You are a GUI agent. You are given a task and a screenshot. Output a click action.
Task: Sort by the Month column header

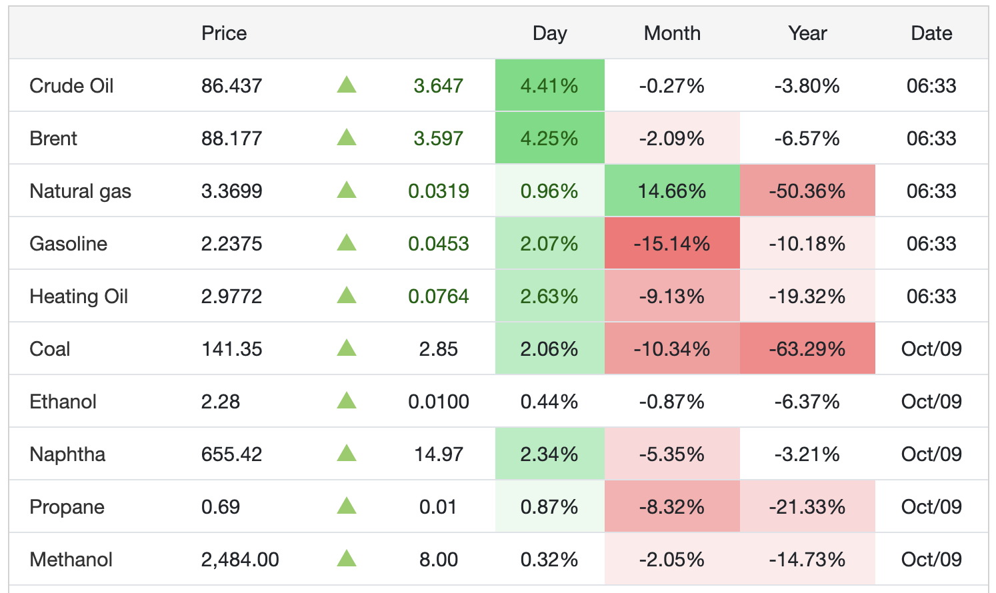[x=672, y=33]
